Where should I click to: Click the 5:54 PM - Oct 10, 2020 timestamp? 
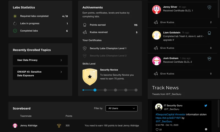click(x=167, y=125)
